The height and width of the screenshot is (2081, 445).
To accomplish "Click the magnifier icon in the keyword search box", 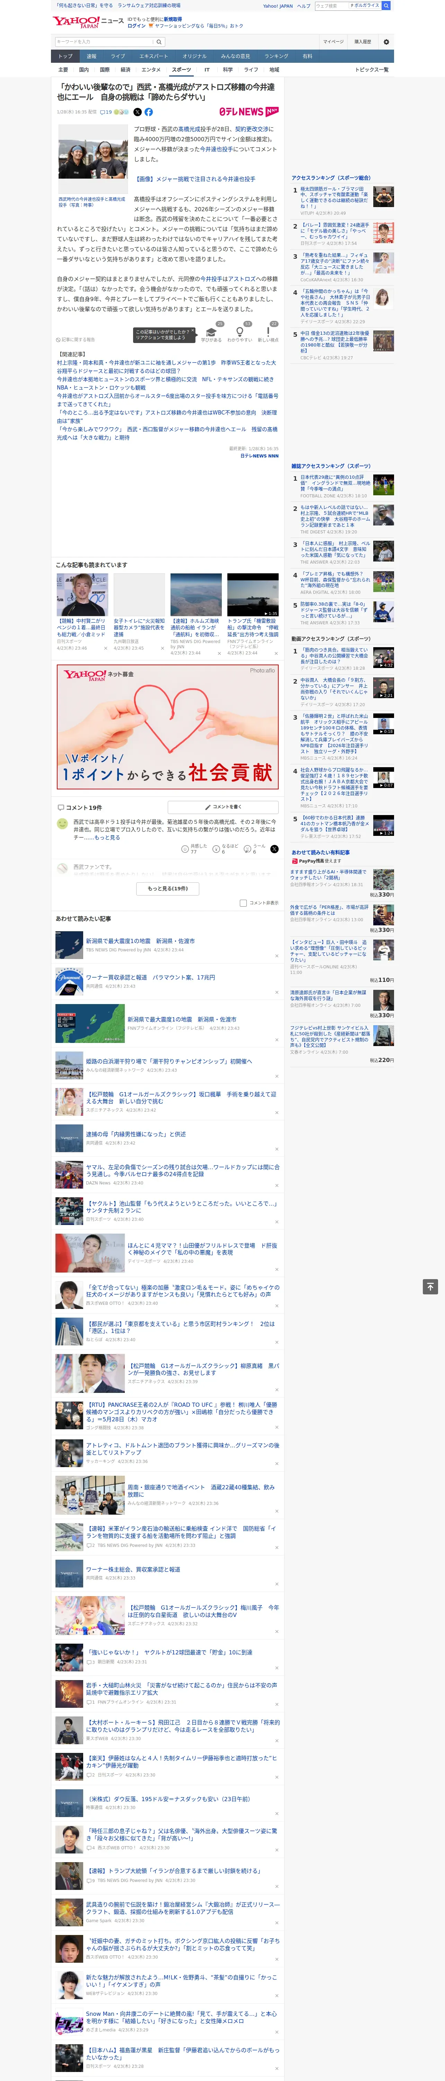I will tap(159, 42).
